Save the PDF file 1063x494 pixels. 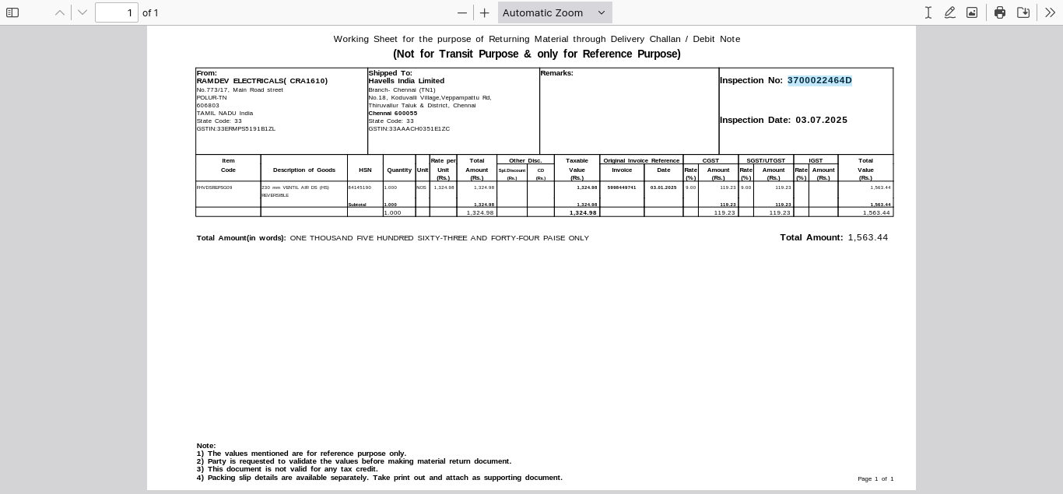pyautogui.click(x=1023, y=12)
